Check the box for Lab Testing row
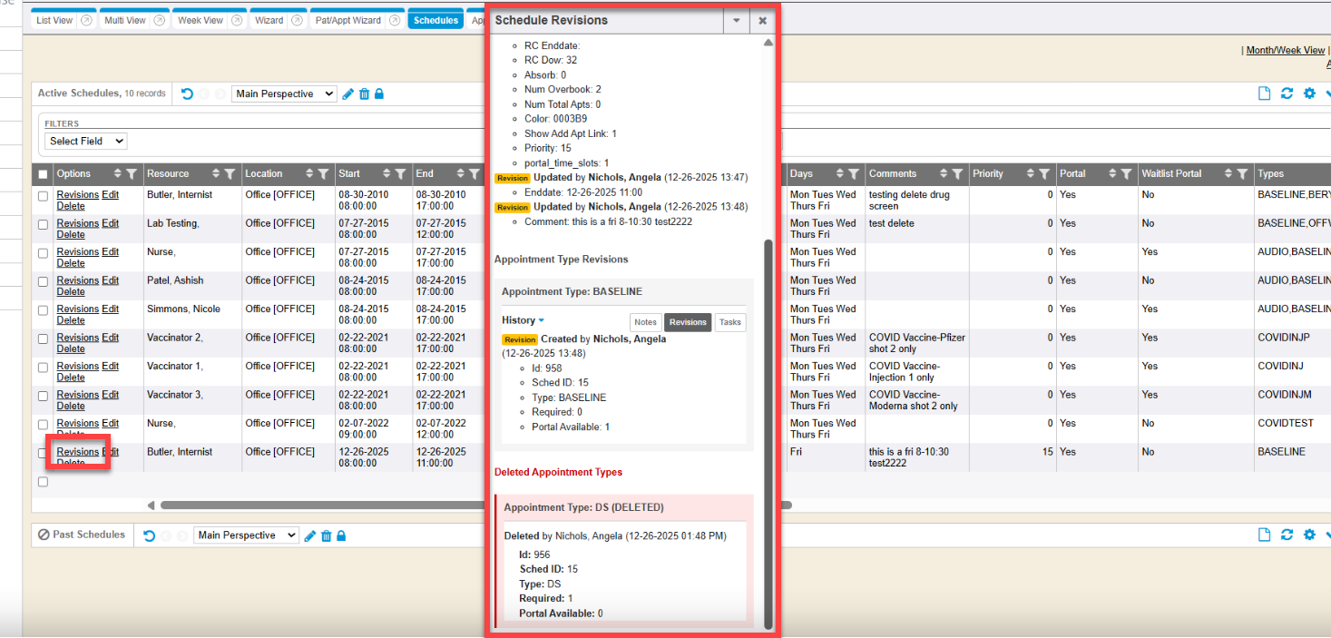Image resolution: width=1331 pixels, height=638 pixels. click(x=43, y=224)
